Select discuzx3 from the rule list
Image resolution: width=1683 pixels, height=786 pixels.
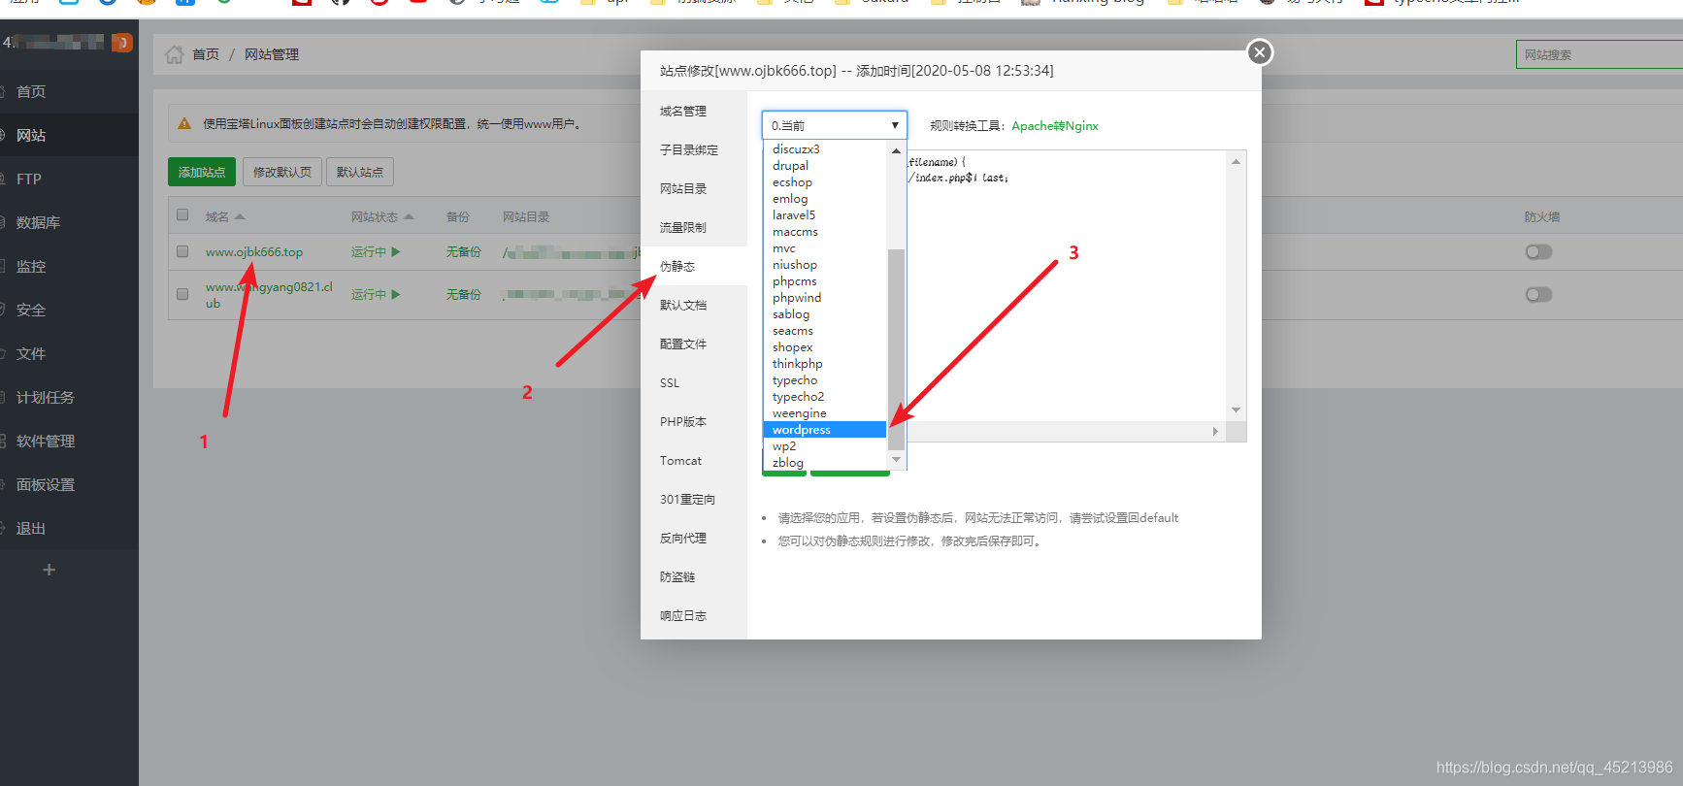(825, 149)
